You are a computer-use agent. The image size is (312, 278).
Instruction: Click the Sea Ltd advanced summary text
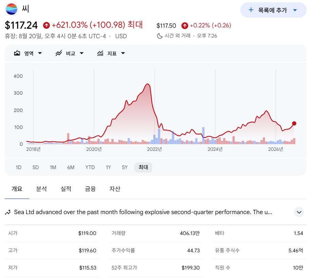pyautogui.click(x=143, y=212)
